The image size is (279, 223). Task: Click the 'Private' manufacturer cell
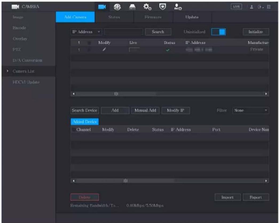(257, 49)
